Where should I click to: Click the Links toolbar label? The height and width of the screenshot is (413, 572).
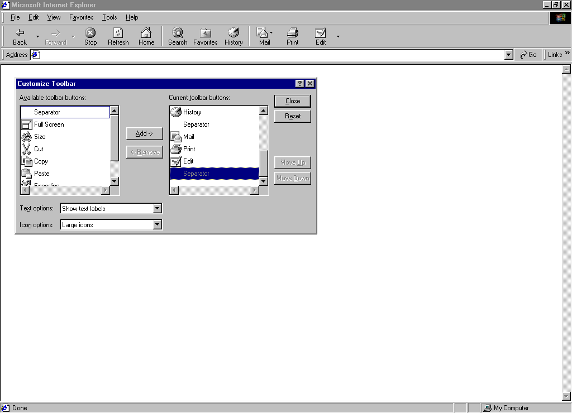point(555,55)
